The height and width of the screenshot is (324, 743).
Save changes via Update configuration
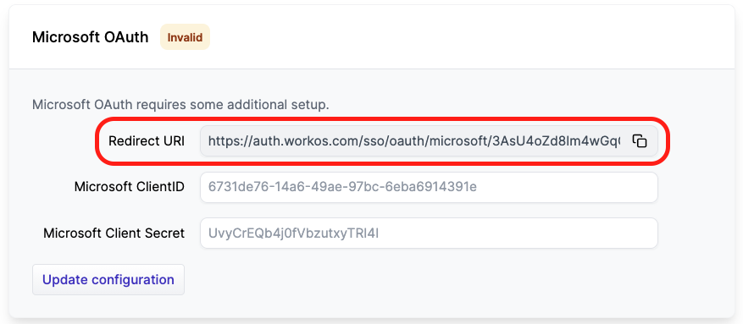tap(108, 279)
